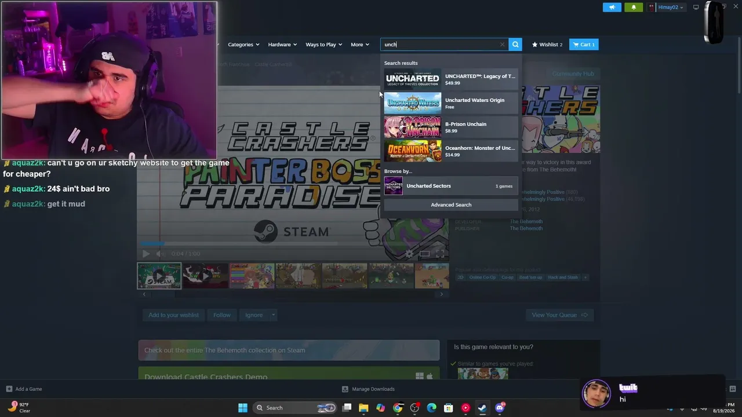Image resolution: width=742 pixels, height=417 pixels.
Task: Open File Explorer from the taskbar
Action: pyautogui.click(x=363, y=408)
